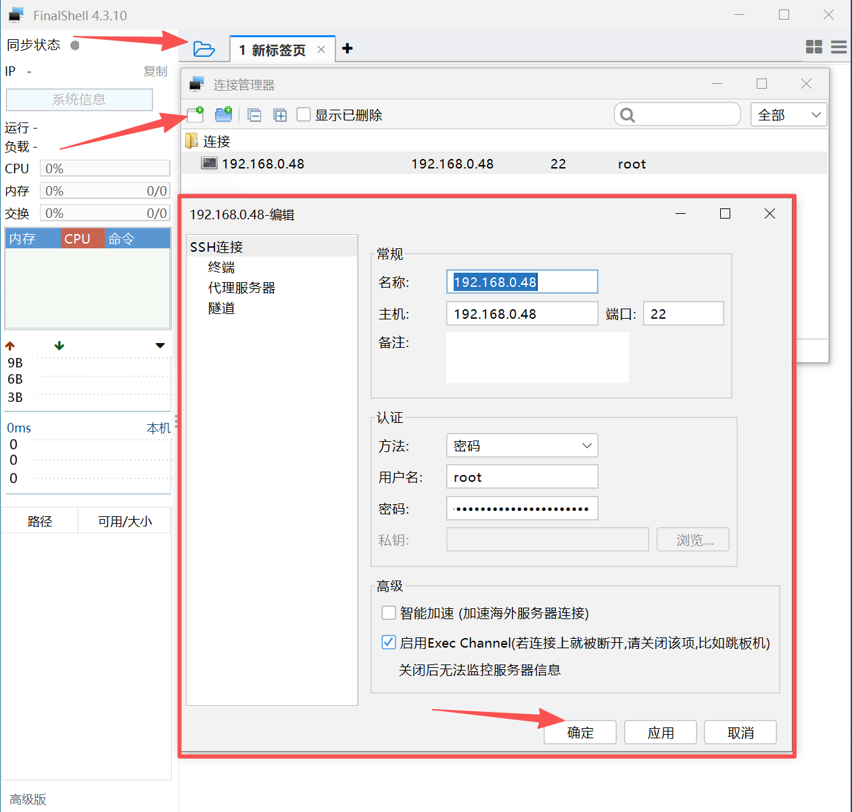Open the 方法 authentication dropdown
852x812 pixels.
click(522, 446)
